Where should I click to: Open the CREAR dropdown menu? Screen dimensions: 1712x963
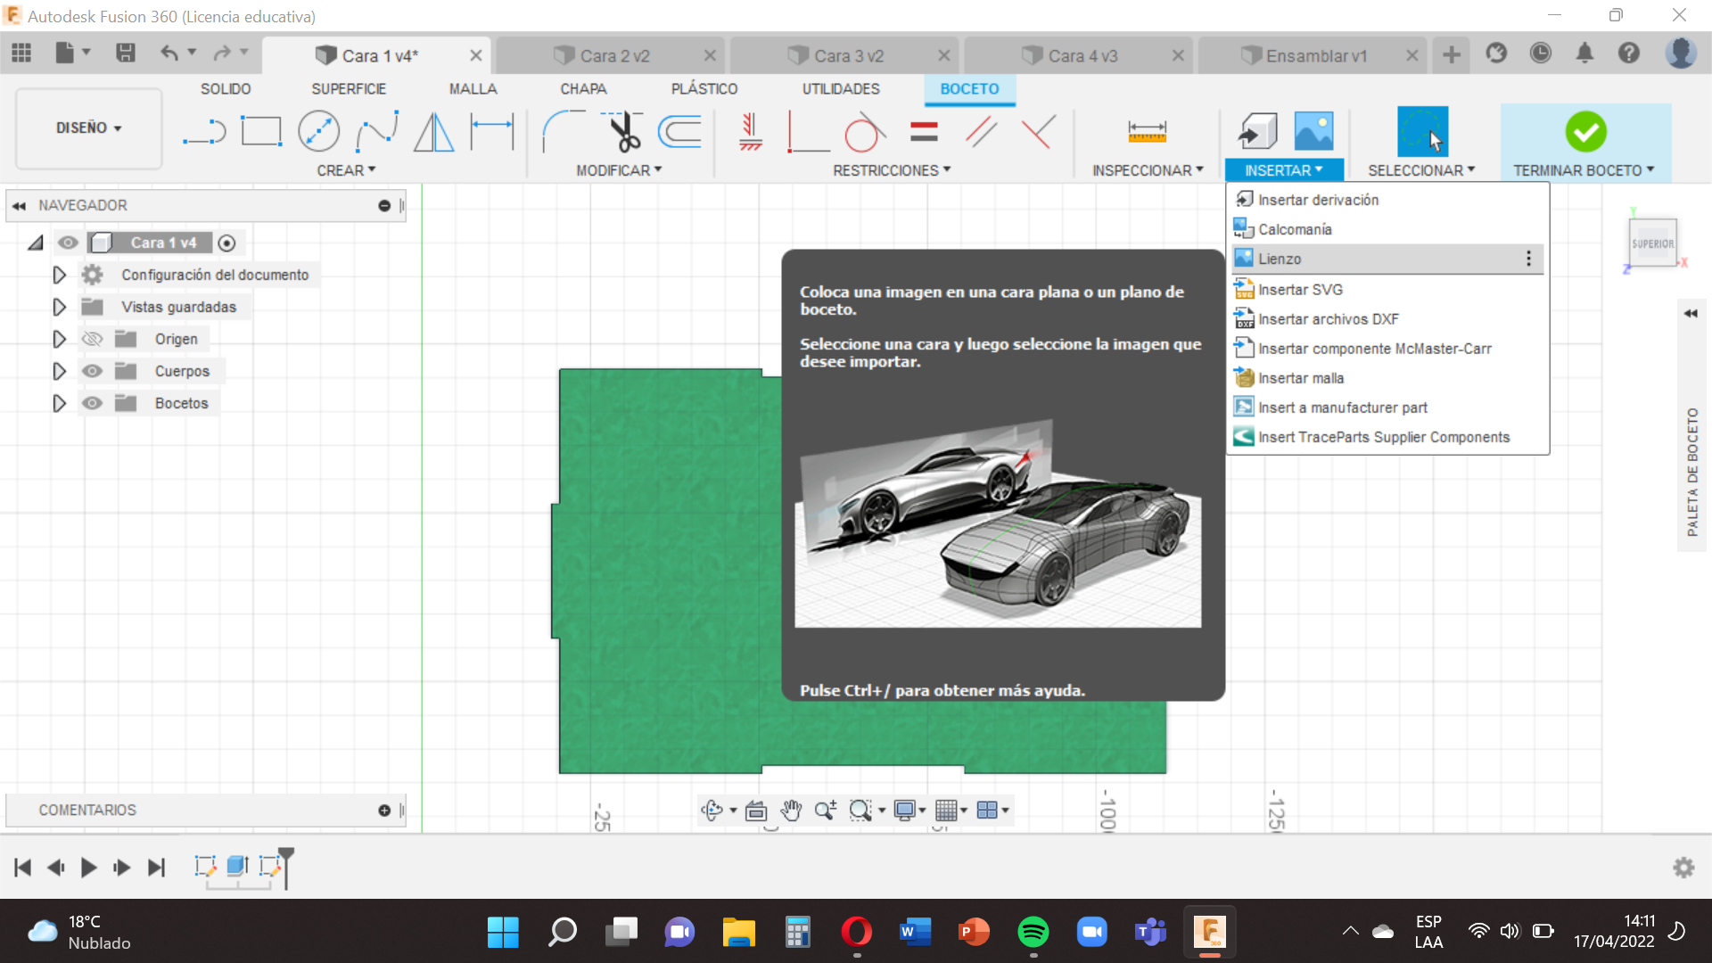pyautogui.click(x=346, y=170)
